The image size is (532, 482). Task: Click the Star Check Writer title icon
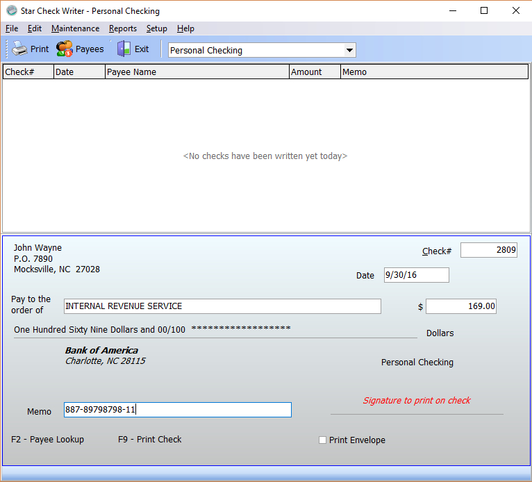coord(12,10)
